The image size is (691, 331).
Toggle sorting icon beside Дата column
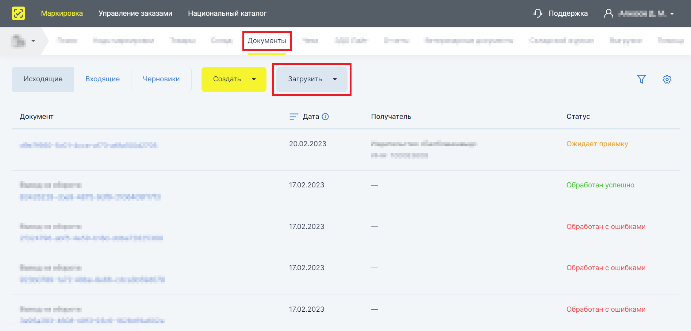click(294, 117)
